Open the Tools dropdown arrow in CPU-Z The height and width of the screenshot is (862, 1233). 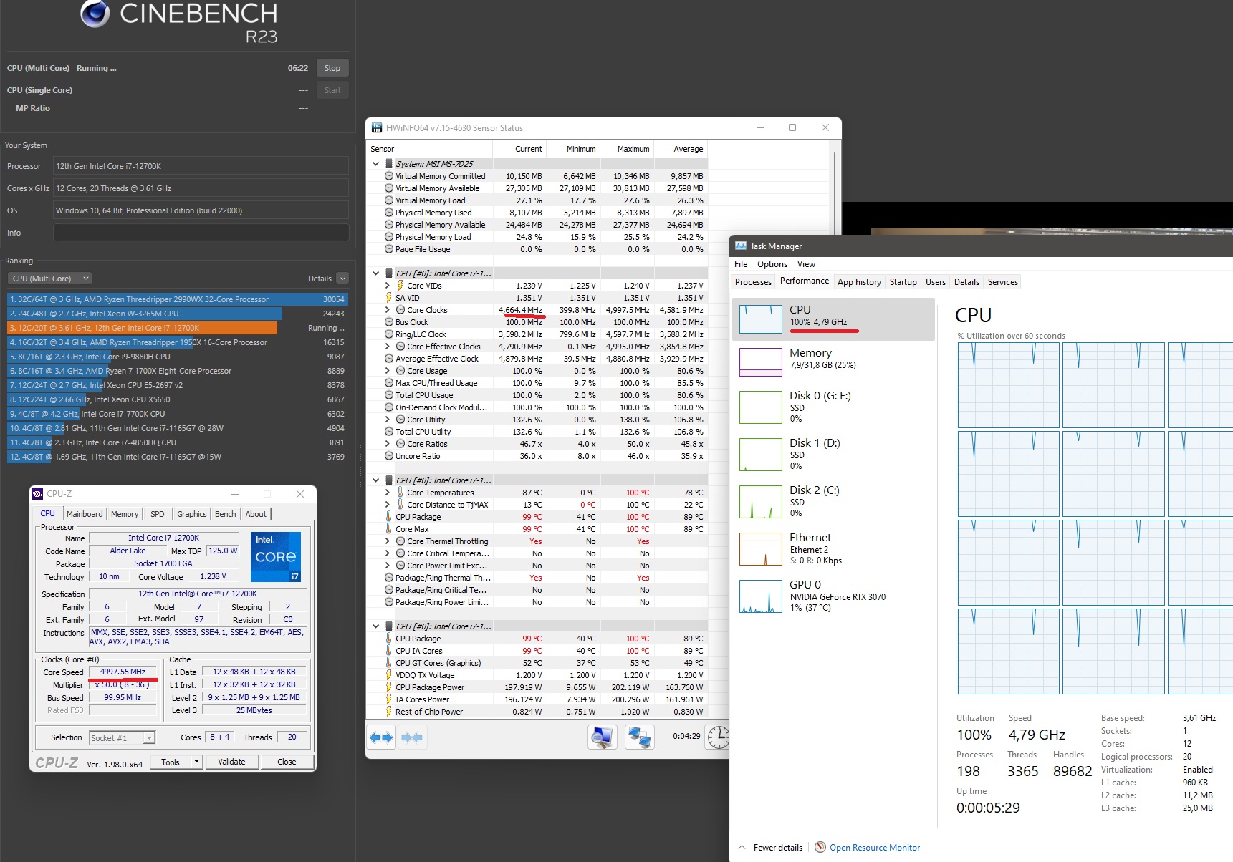[197, 762]
